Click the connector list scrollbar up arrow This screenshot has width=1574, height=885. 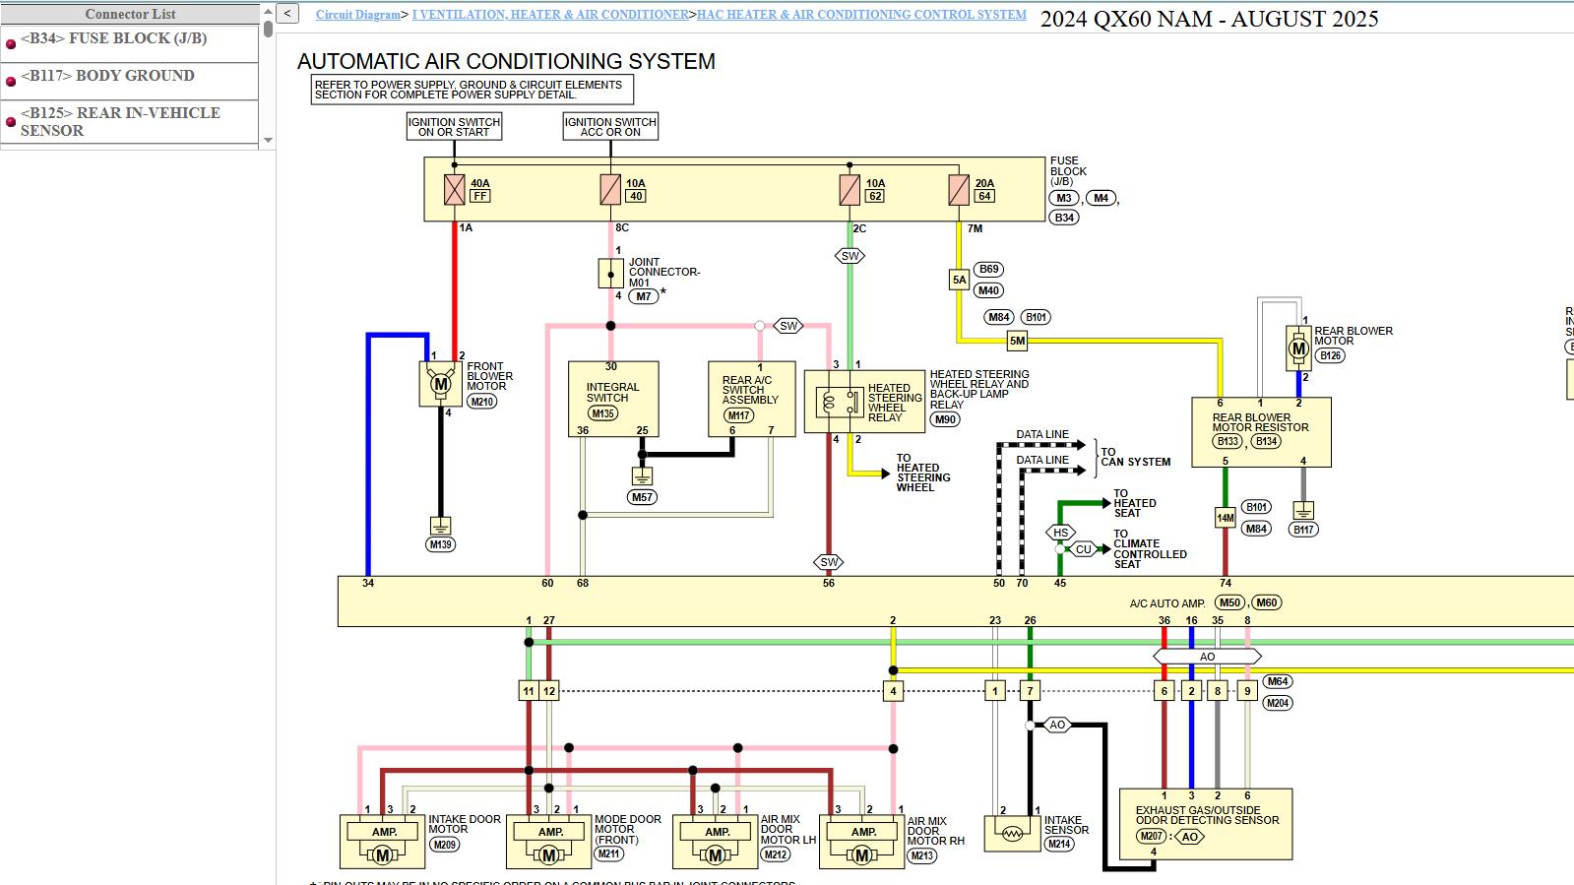click(268, 11)
